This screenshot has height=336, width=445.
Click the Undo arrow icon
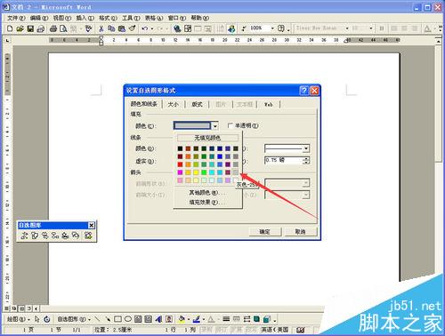pyautogui.click(x=145, y=28)
